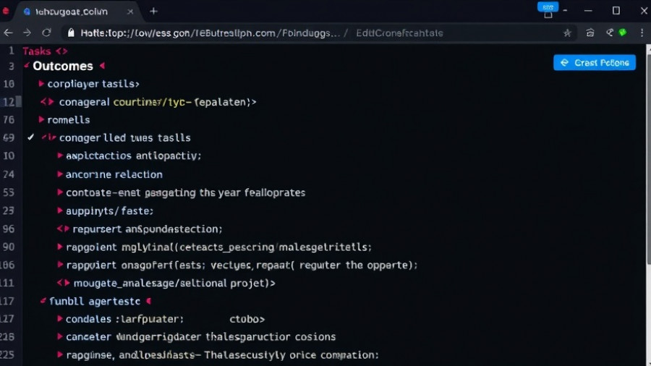Expand the condales :larfpuater row

pos(60,319)
